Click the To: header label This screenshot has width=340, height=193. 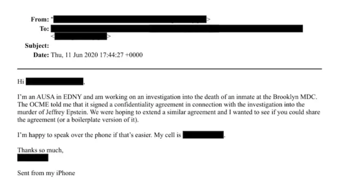(44, 29)
